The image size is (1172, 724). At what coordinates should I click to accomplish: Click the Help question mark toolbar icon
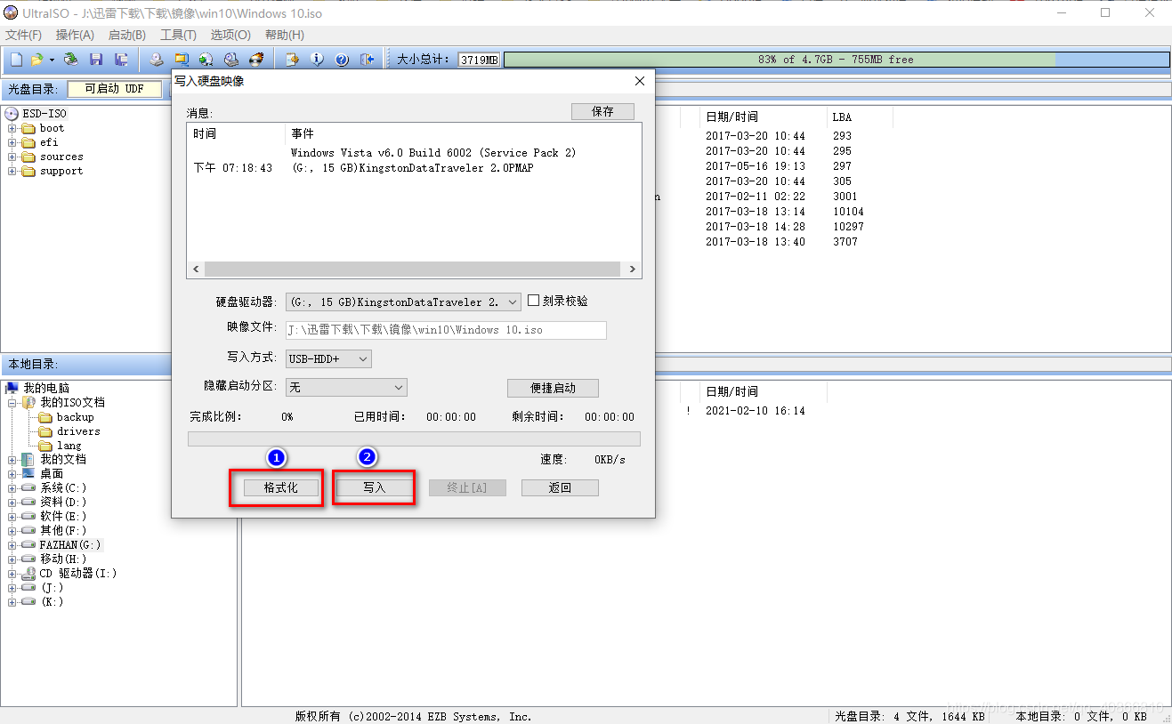tap(342, 60)
